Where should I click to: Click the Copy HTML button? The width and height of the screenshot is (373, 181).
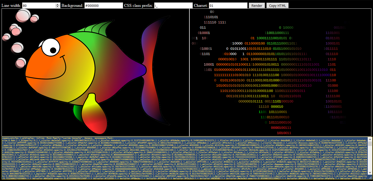point(277,5)
